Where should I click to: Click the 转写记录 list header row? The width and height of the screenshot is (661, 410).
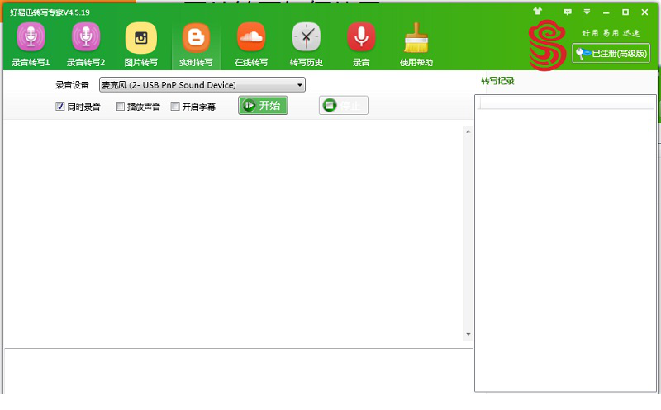point(564,103)
